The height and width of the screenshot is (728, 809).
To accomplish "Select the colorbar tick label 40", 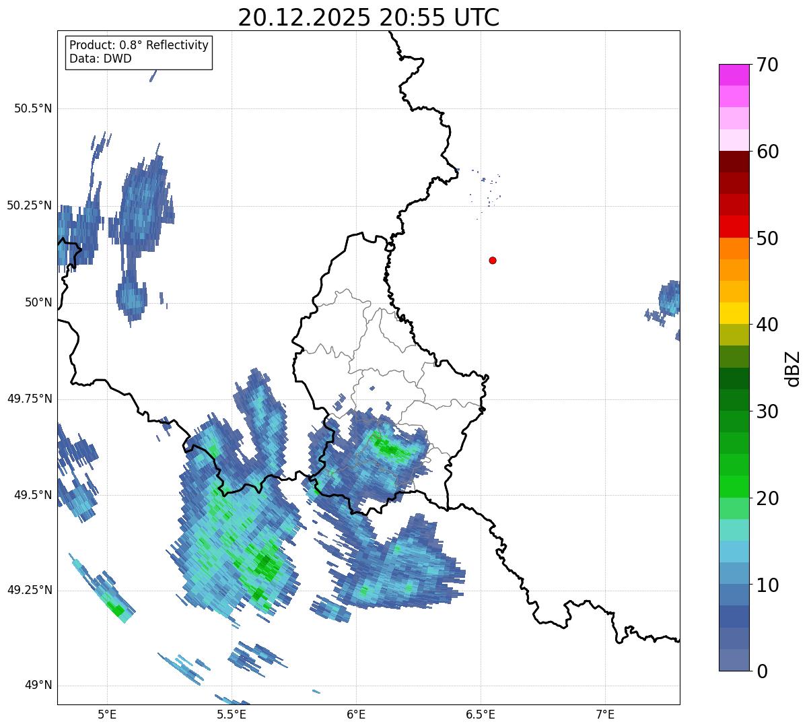I will tap(767, 325).
